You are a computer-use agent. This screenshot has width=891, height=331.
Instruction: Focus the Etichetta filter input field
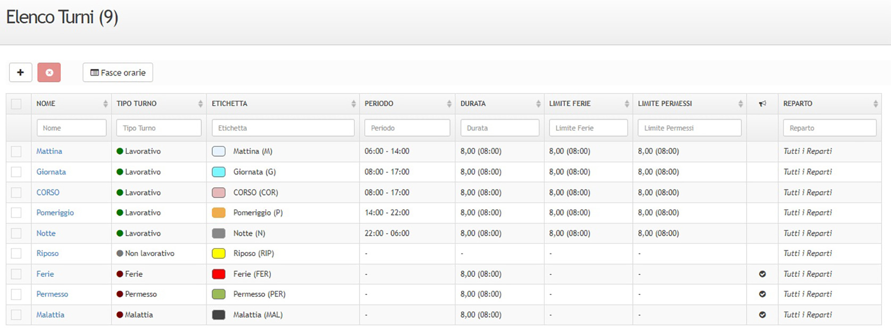pos(283,128)
